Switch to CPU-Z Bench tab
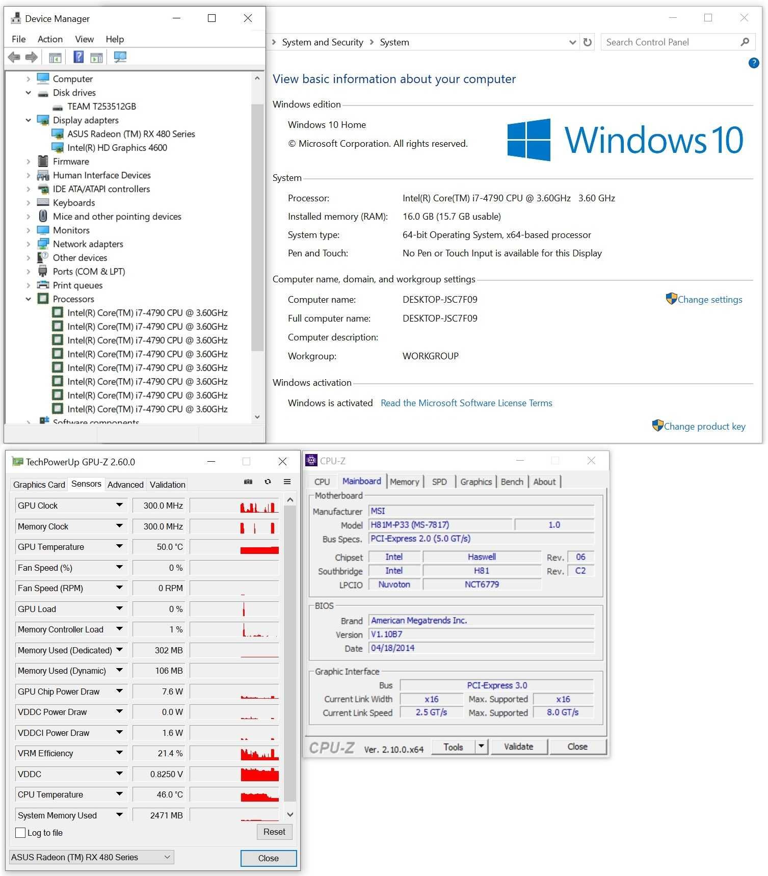 pyautogui.click(x=512, y=482)
